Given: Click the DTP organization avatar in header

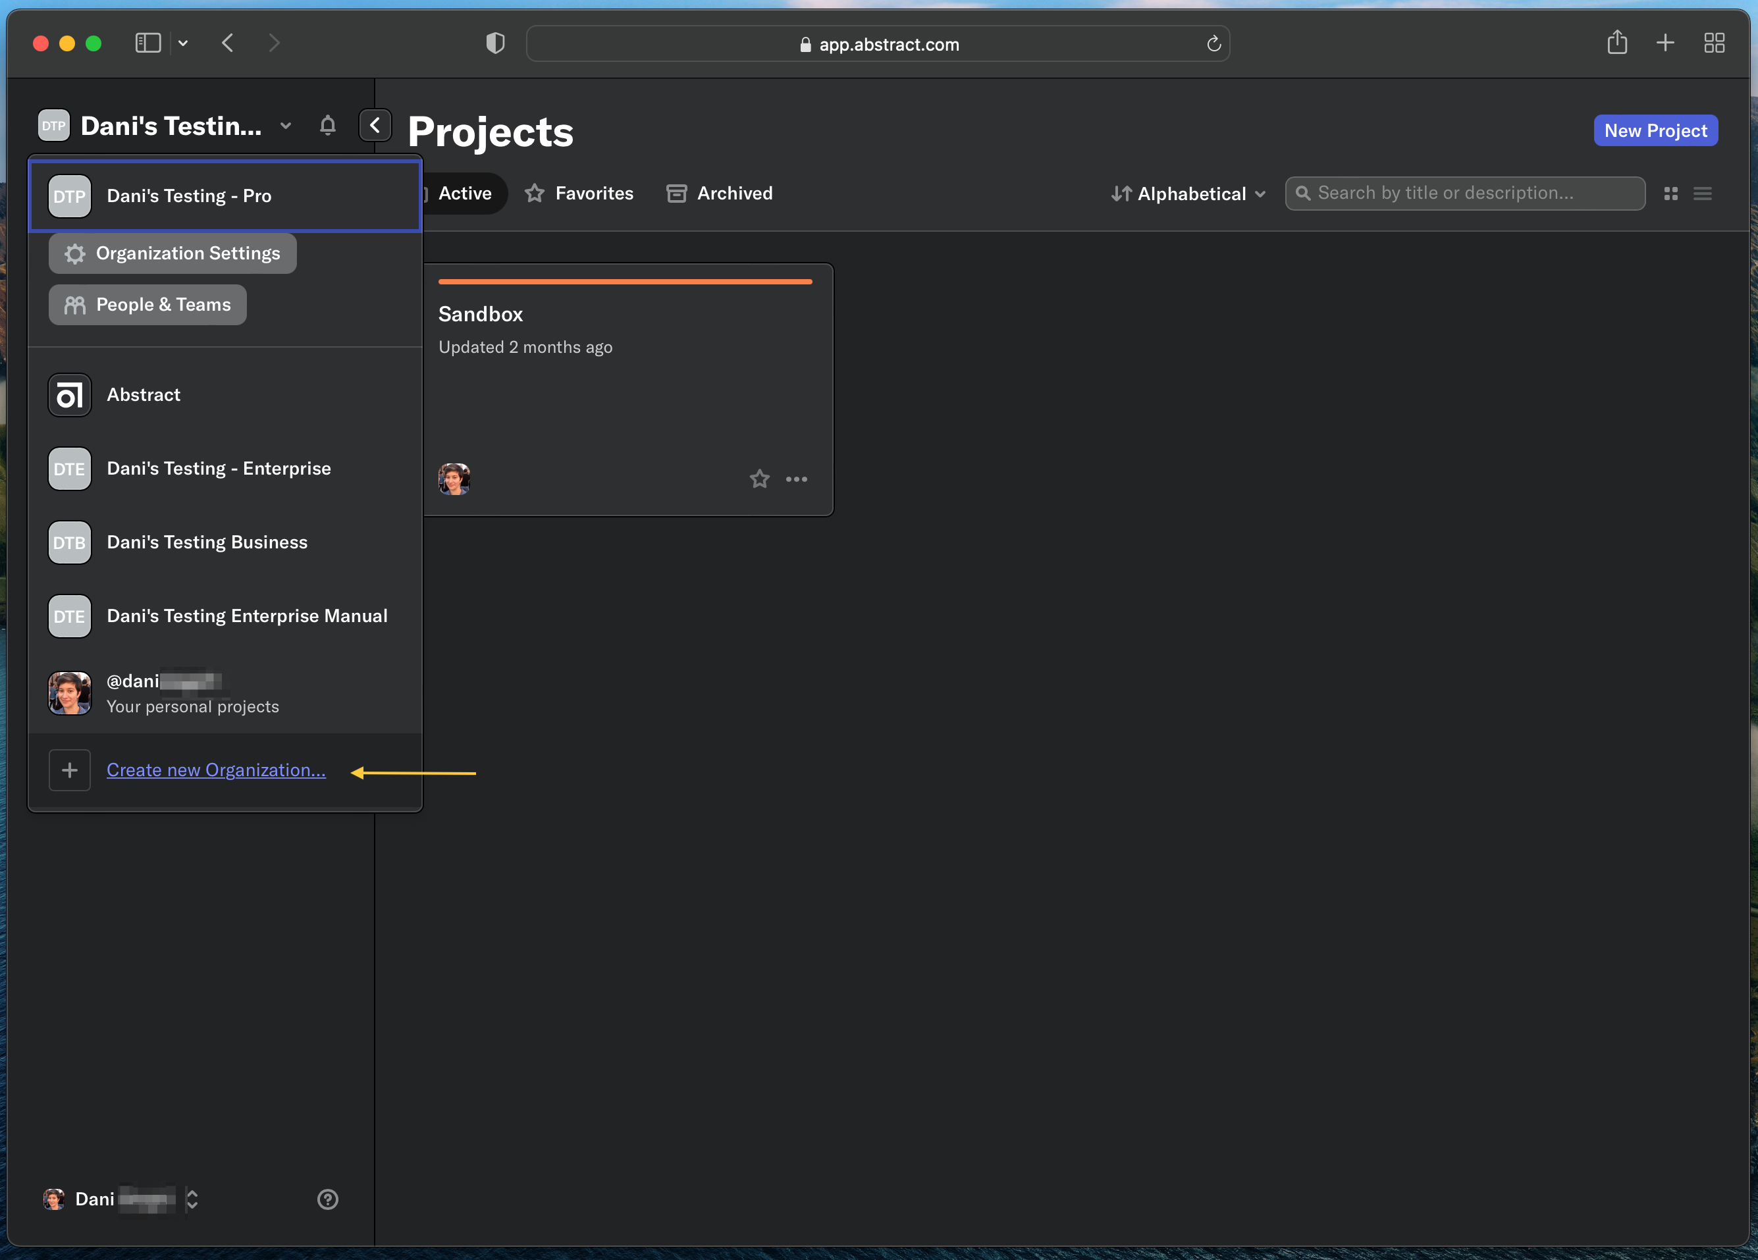Looking at the screenshot, I should point(53,126).
